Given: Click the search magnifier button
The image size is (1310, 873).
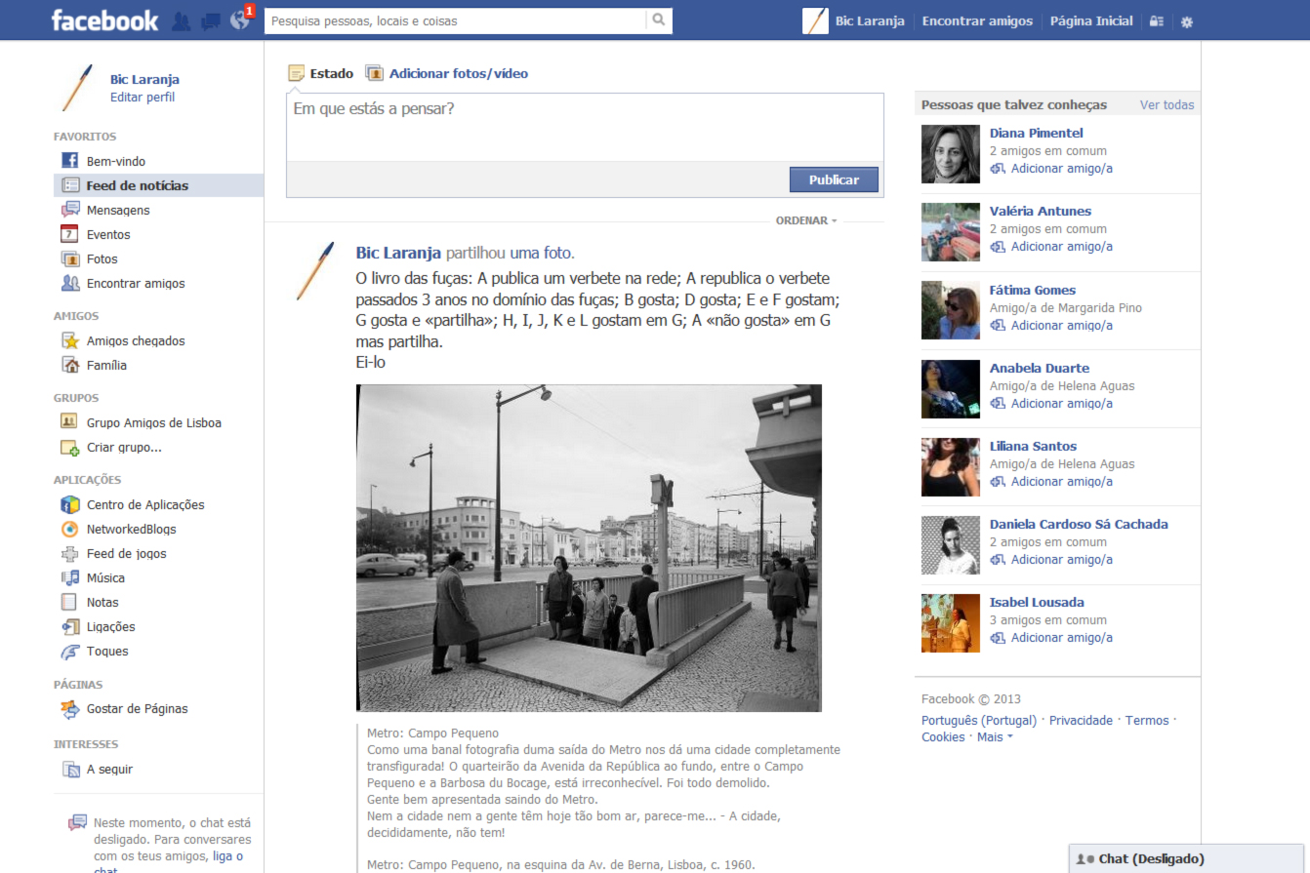Looking at the screenshot, I should (x=659, y=20).
